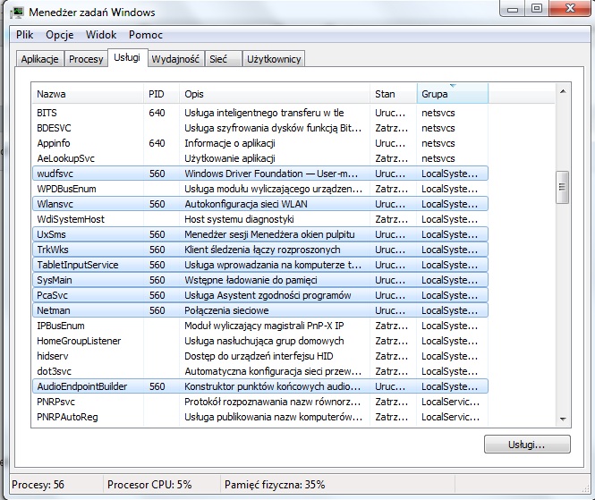Select the Usługi tab

click(x=127, y=57)
